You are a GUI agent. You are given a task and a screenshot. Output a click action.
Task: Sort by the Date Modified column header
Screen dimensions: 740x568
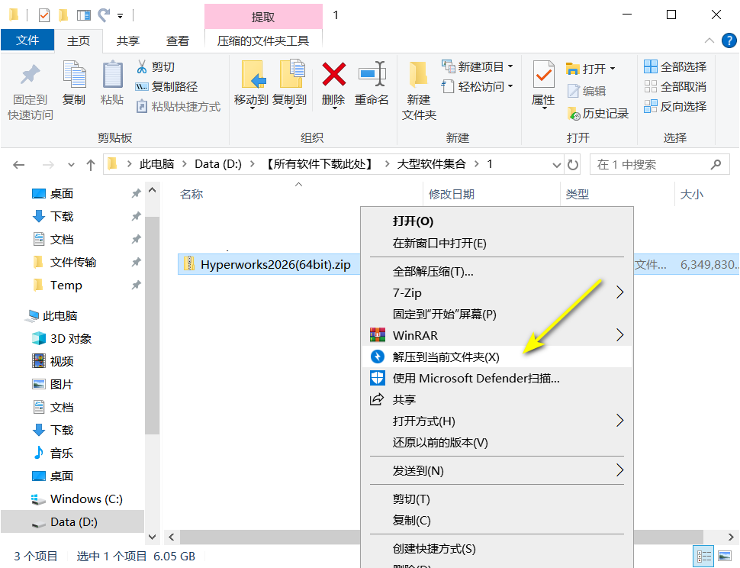click(x=451, y=194)
